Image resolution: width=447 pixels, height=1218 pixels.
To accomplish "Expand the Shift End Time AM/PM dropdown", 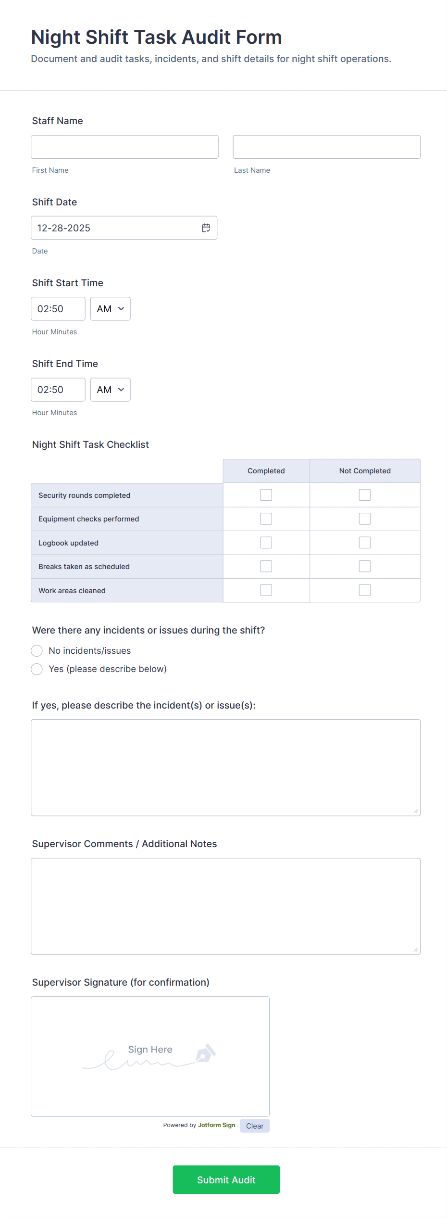I will tap(110, 390).
